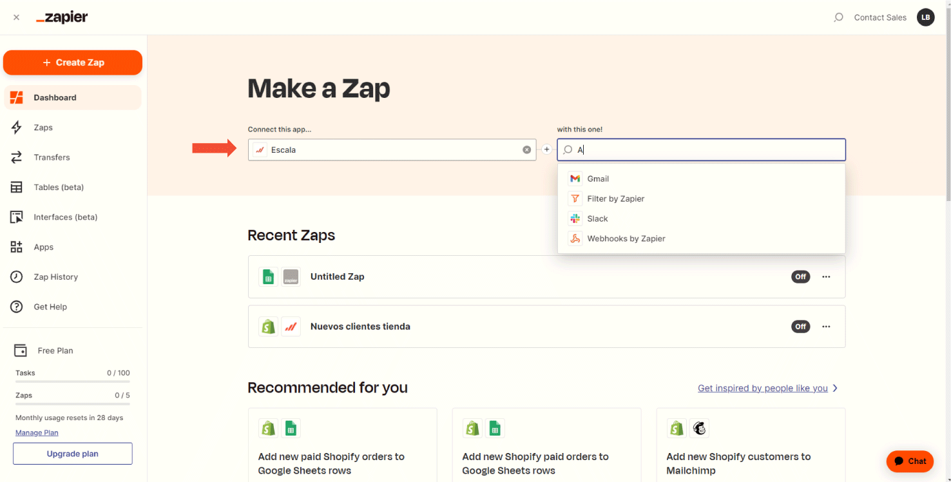Screen dimensions: 951x482
Task: Open more options for Untitled Zap
Action: 826,276
